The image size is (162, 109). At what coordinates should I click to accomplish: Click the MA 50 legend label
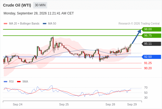pyautogui.click(x=52, y=24)
